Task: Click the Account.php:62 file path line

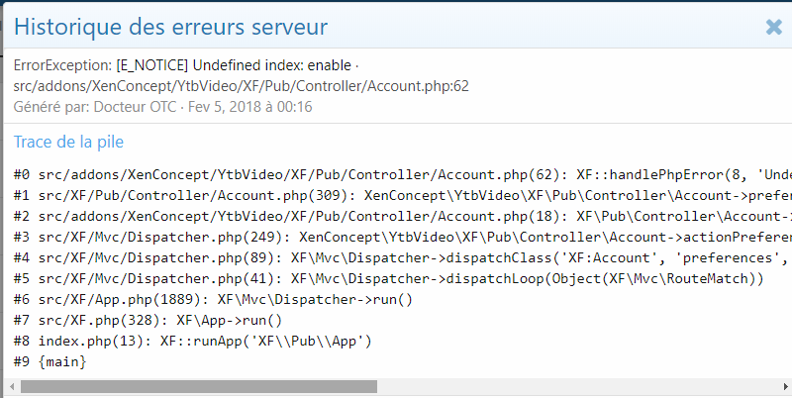Action: click(242, 86)
